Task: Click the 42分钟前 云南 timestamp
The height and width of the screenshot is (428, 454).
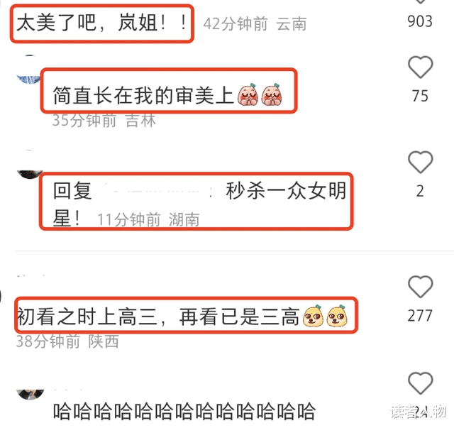Action: pyautogui.click(x=255, y=23)
